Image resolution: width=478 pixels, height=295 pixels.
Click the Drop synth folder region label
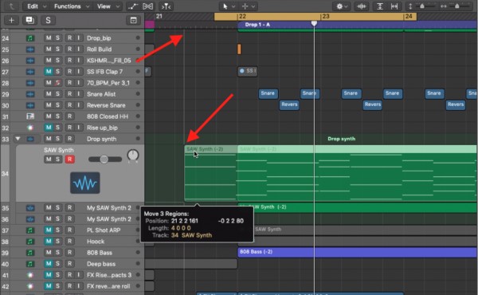[341, 139]
